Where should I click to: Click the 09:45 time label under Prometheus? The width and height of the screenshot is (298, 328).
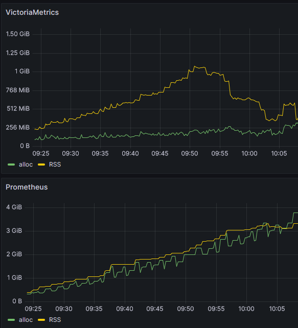click(155, 309)
